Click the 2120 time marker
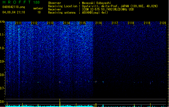This screenshot has height=107, width=169. 163,23
